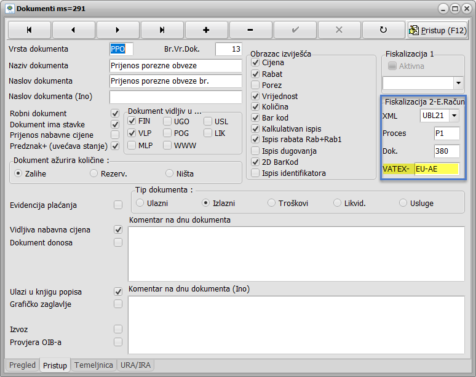Image resolution: width=476 pixels, height=377 pixels.
Task: Toggle the Robni dokument checkbox
Action: point(115,114)
